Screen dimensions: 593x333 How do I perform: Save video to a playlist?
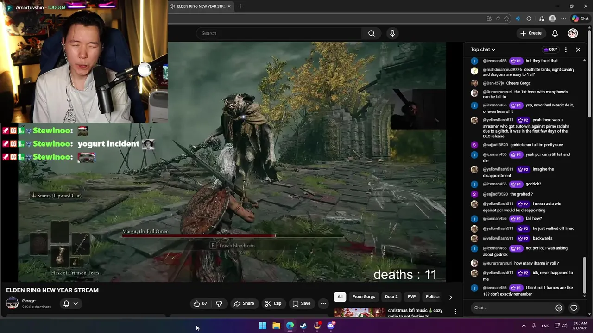[x=301, y=303]
